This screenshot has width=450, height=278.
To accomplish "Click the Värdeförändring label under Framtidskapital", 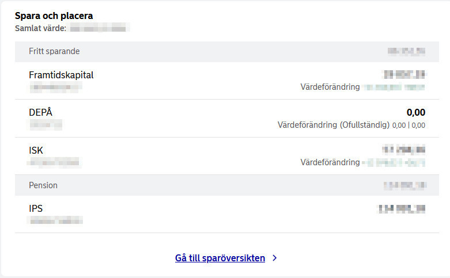I will coord(330,87).
